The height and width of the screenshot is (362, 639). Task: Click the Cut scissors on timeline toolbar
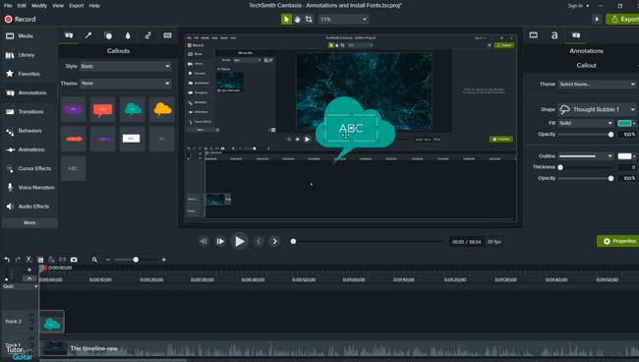[29, 260]
